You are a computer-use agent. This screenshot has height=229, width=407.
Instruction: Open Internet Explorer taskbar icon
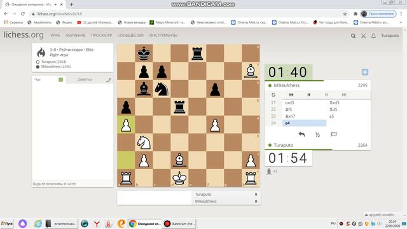click(x=38, y=223)
